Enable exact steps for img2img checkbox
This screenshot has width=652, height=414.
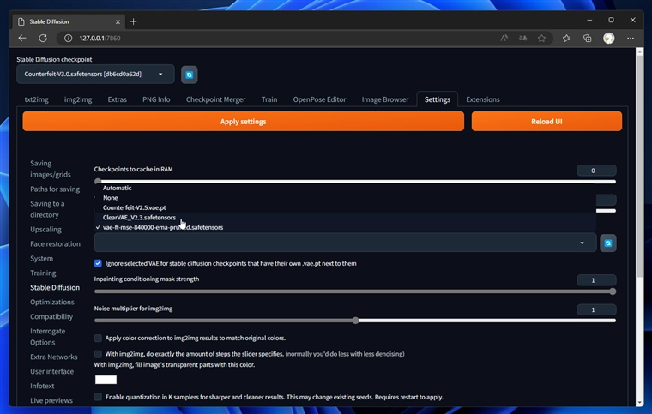click(98, 354)
